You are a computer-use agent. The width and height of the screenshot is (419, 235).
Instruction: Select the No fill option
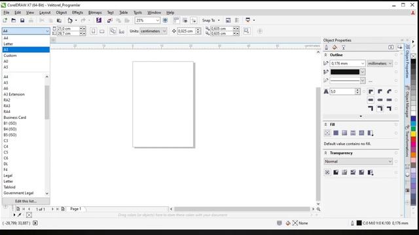pyautogui.click(x=327, y=133)
